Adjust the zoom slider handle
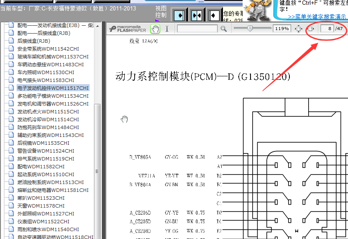 click(250, 28)
